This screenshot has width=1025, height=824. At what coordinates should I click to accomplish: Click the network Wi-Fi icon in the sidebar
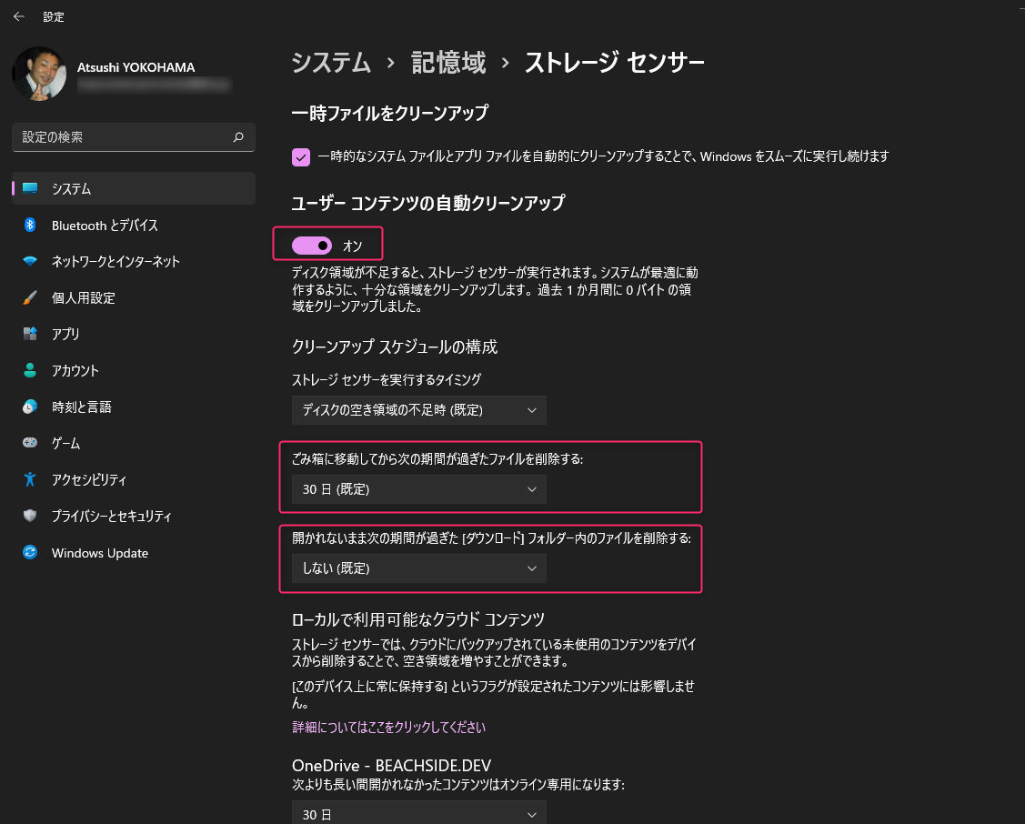[x=30, y=261]
